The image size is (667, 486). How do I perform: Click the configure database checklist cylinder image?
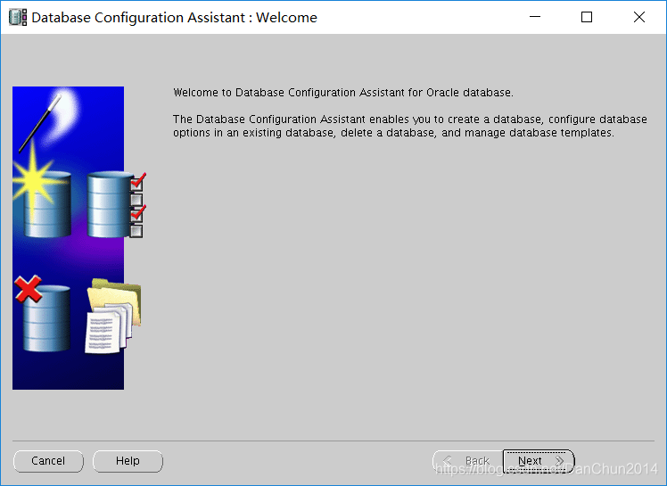coord(116,204)
